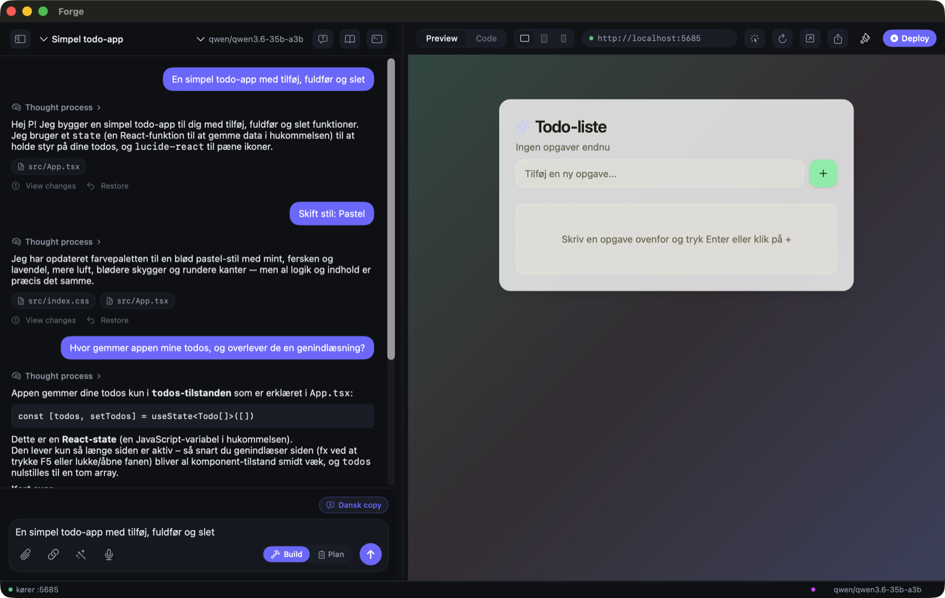Click the localhost:5685 URL address field
Image resolution: width=945 pixels, height=598 pixels.
pos(659,38)
